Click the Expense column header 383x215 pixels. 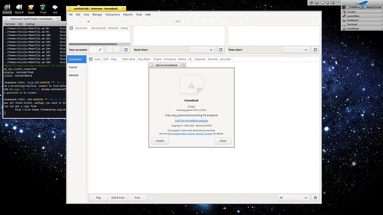click(x=200, y=59)
